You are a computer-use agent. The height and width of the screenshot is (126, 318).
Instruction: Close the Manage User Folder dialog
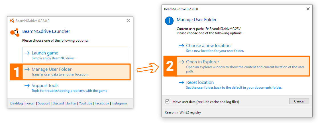pos(308,9)
